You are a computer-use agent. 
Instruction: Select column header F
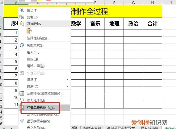[x=114, y=2]
